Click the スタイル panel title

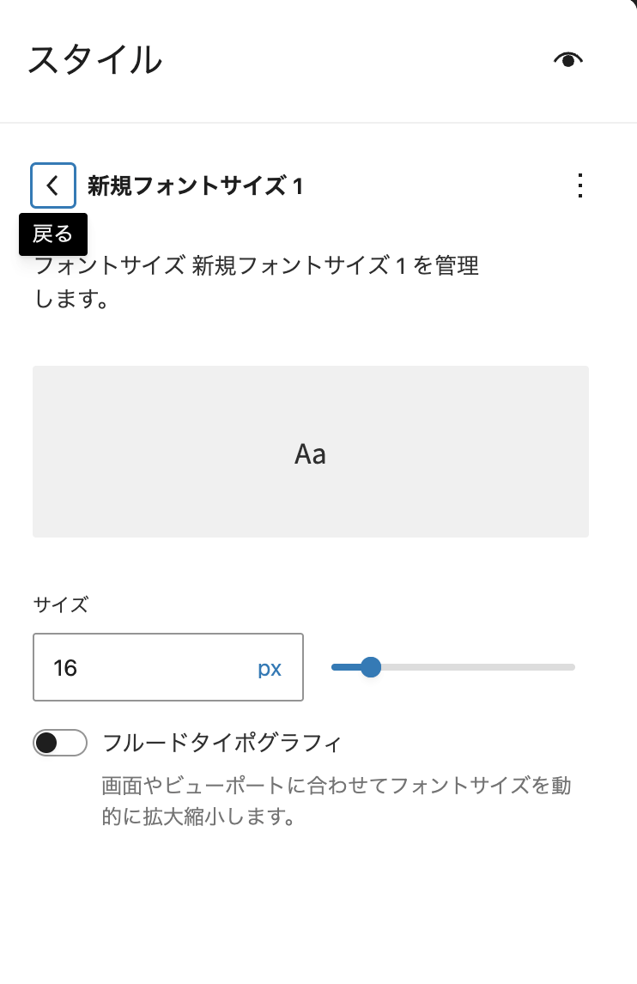pos(94,60)
